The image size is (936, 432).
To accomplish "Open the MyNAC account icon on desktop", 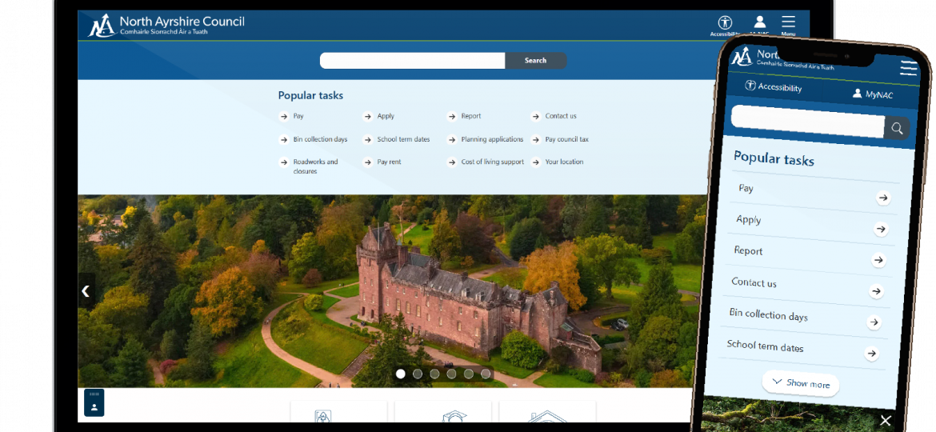I will coord(759,23).
